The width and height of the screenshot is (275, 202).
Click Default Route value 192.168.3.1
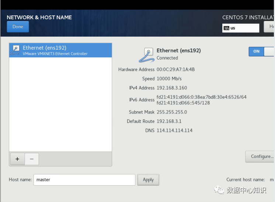pyautogui.click(x=169, y=121)
